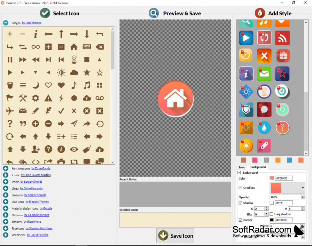Choose the envelope mail icon
The width and height of the screenshot is (312, 246).
coord(23,111)
